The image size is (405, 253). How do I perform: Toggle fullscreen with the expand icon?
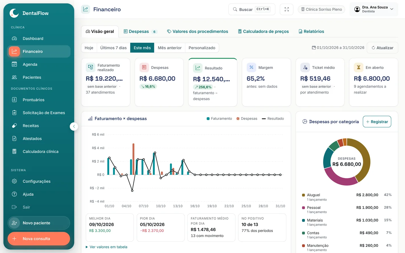pos(287,9)
